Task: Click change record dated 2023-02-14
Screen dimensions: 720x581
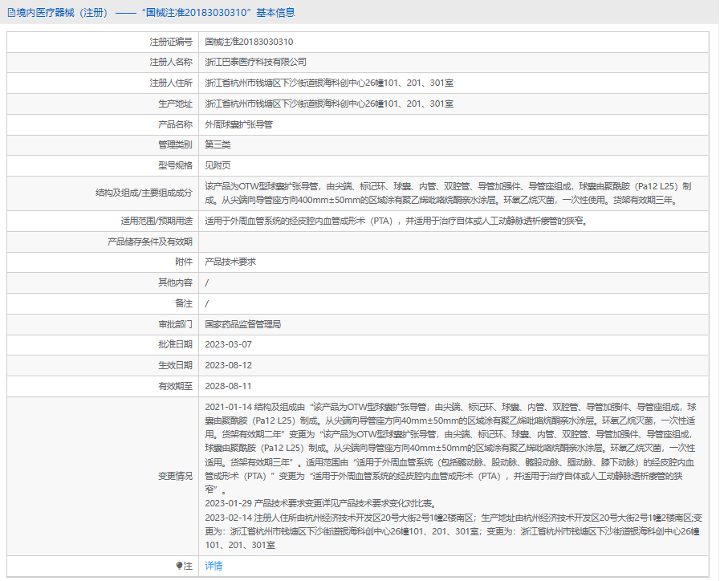Action: (454, 531)
